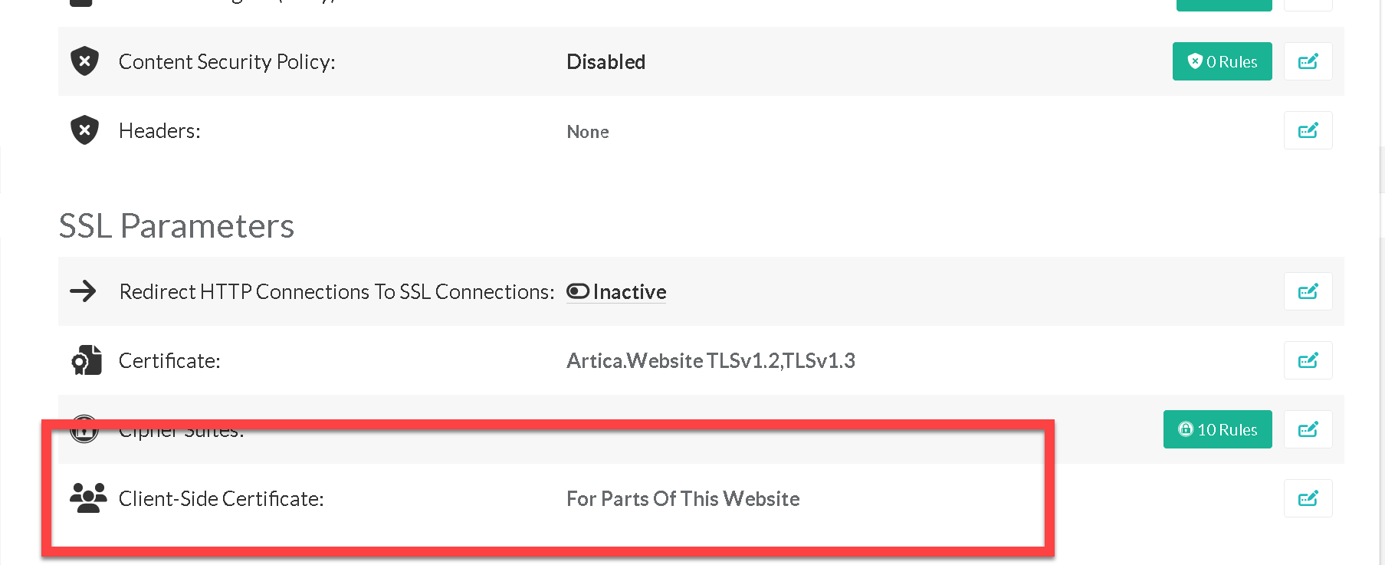Edit the Redirect HTTP to SSL setting
The image size is (1385, 565).
click(x=1308, y=291)
